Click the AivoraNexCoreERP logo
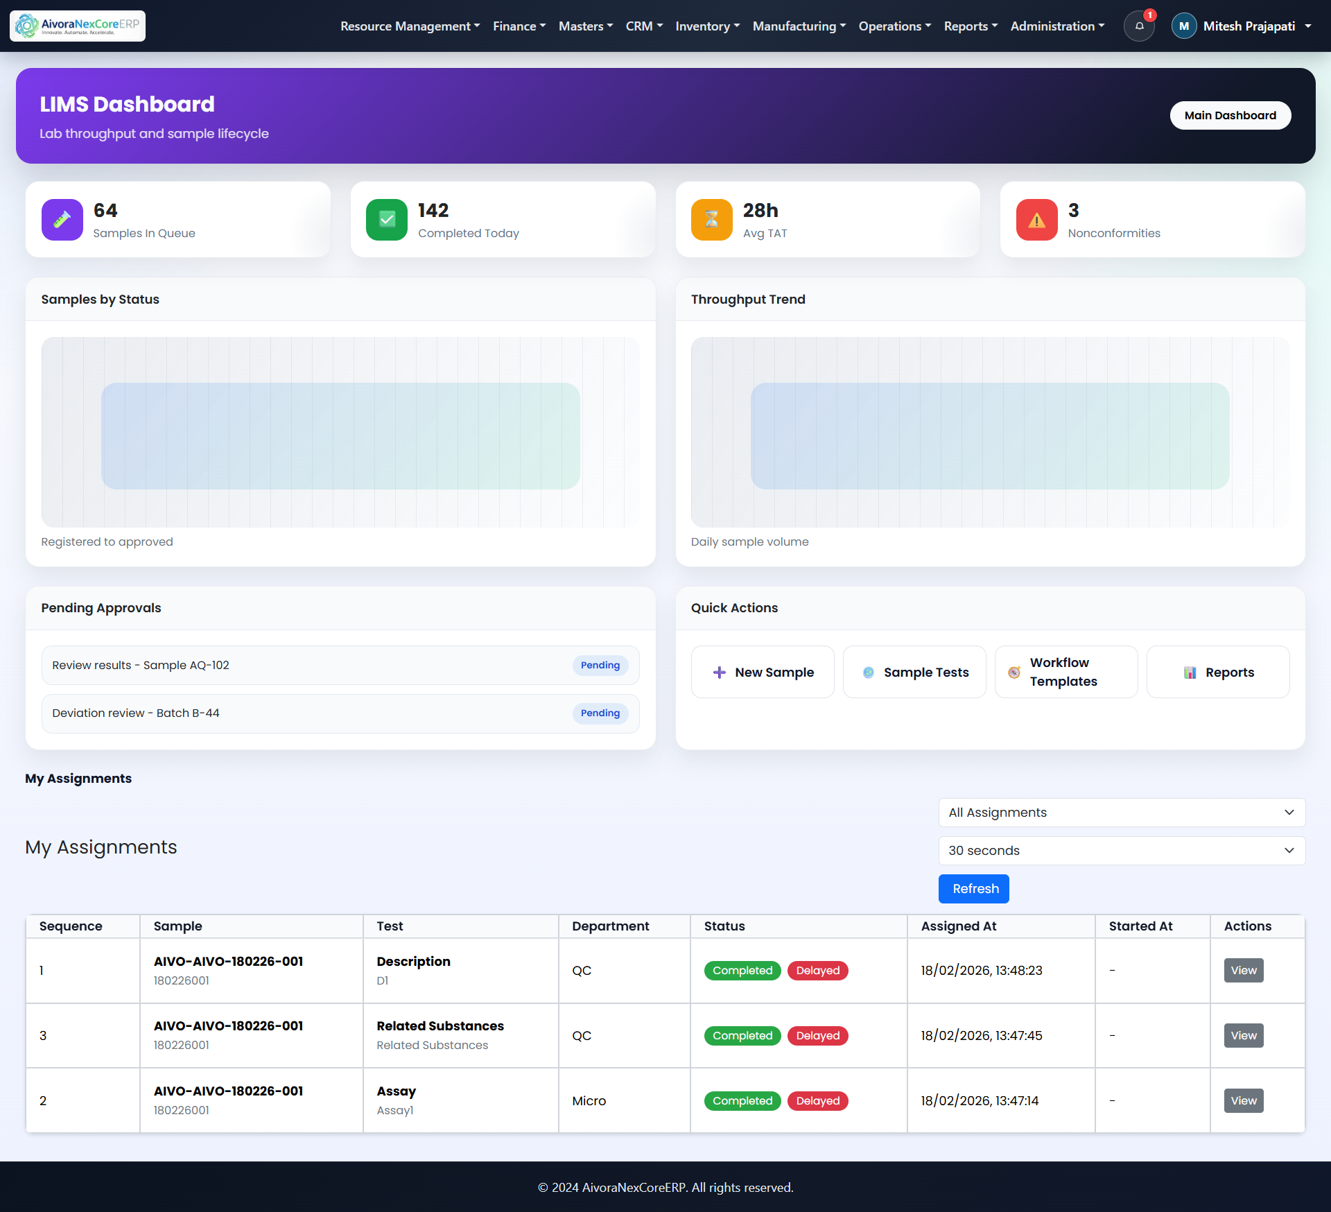The height and width of the screenshot is (1212, 1331). (78, 26)
